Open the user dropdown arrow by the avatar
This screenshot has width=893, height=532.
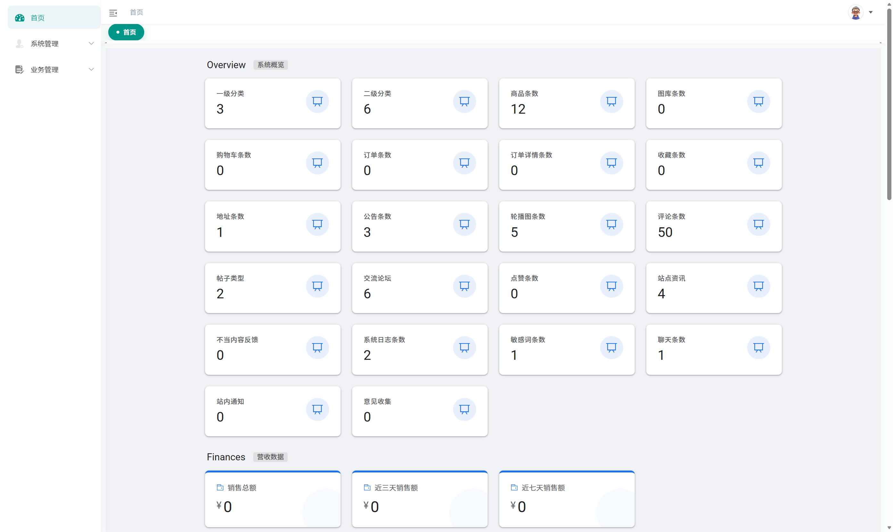pyautogui.click(x=870, y=12)
